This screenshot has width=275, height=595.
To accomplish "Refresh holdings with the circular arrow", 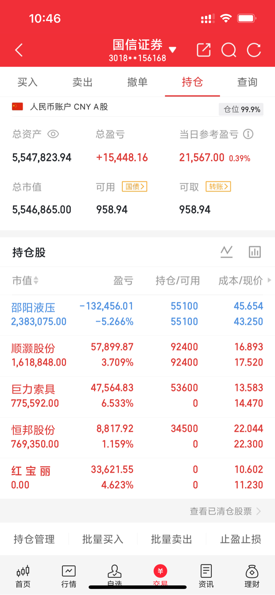I will 254,50.
